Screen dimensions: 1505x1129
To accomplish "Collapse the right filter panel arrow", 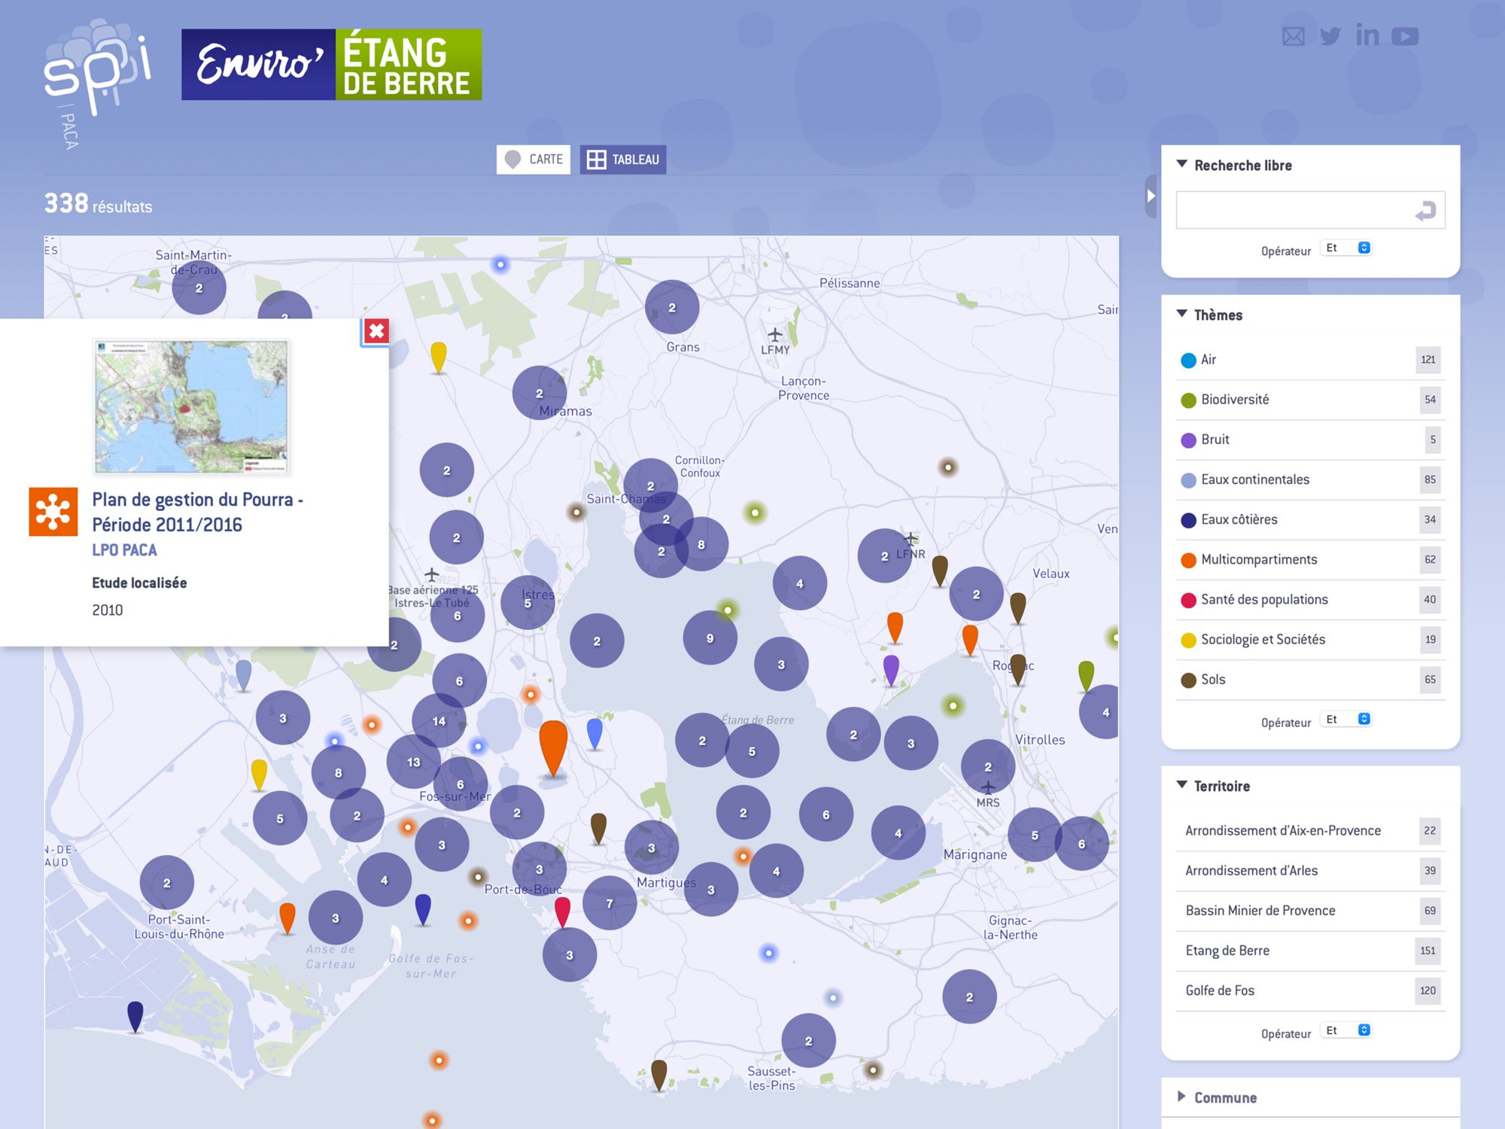I will click(1151, 196).
